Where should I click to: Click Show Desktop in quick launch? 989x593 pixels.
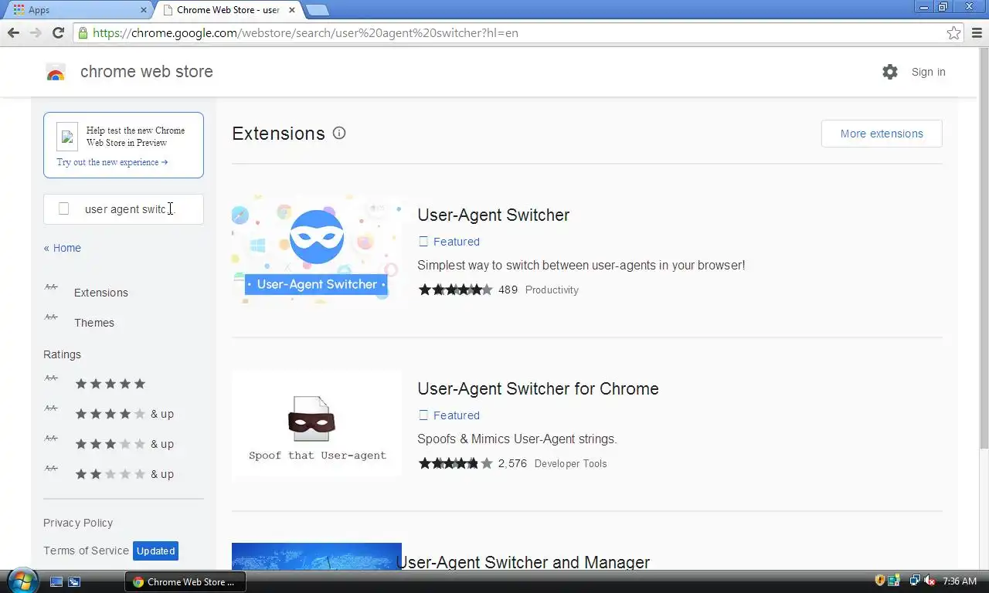[x=56, y=581]
